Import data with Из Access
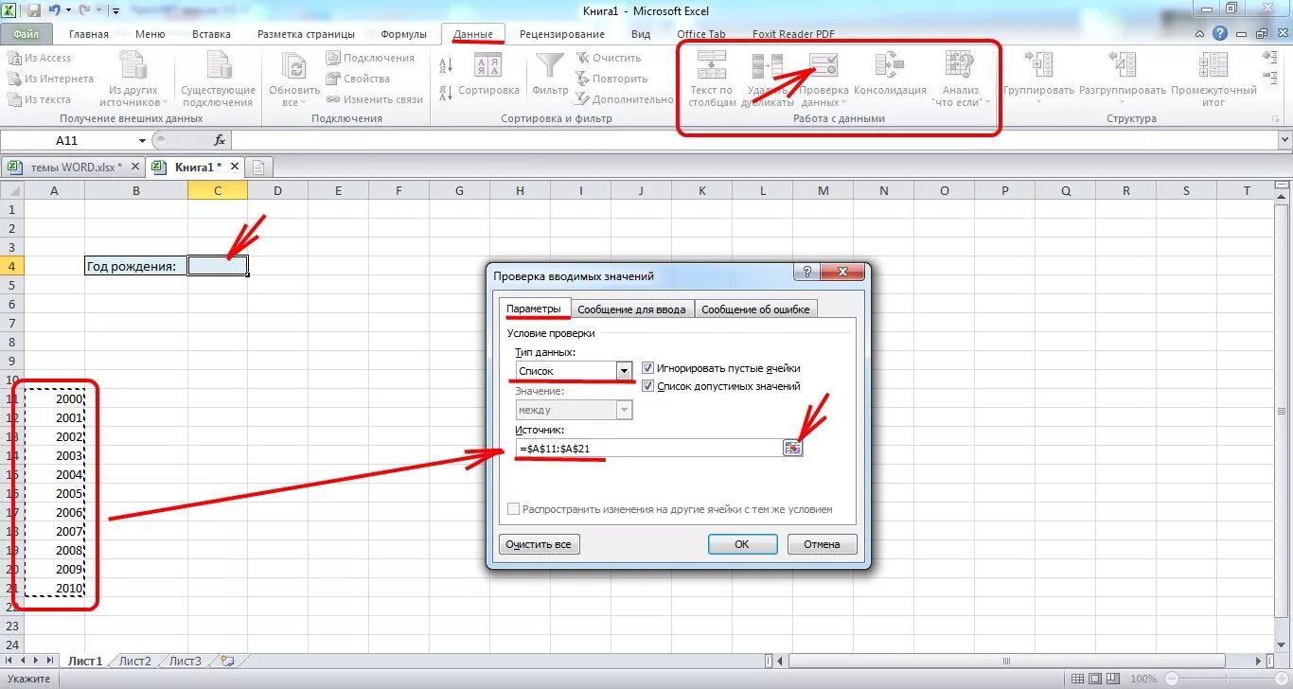The image size is (1293, 689). point(39,58)
